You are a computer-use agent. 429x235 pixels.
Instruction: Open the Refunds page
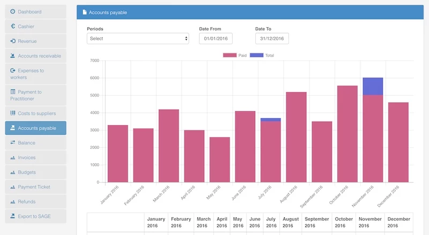click(27, 202)
